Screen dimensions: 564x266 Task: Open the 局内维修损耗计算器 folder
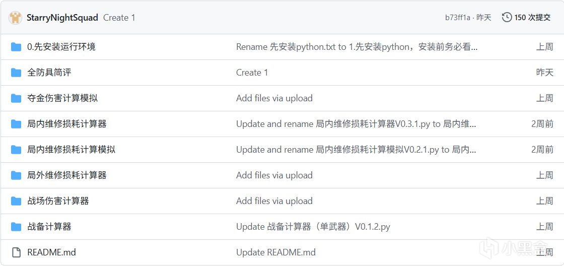pyautogui.click(x=66, y=124)
